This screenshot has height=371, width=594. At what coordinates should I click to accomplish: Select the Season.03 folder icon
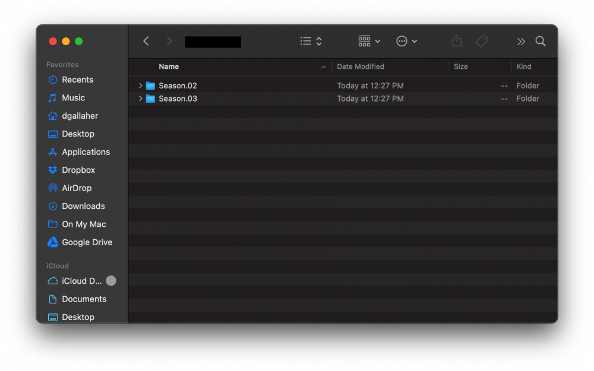tap(150, 99)
